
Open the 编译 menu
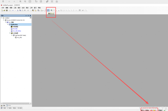click(19, 8)
